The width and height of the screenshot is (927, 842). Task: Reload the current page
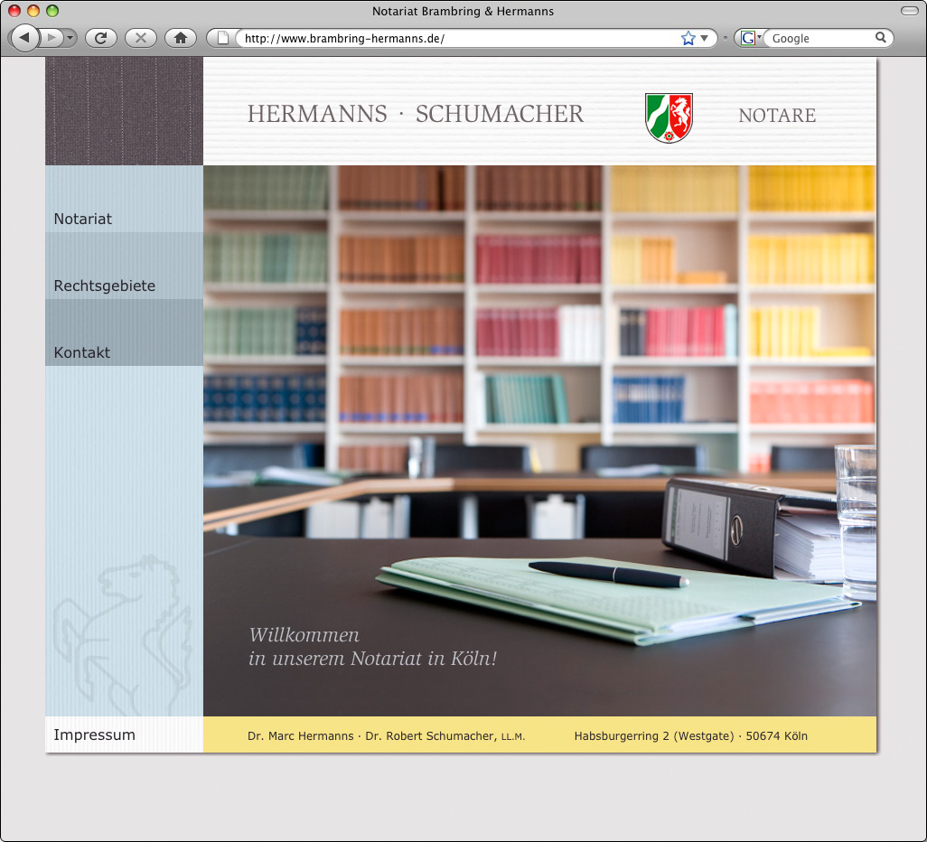[x=101, y=38]
